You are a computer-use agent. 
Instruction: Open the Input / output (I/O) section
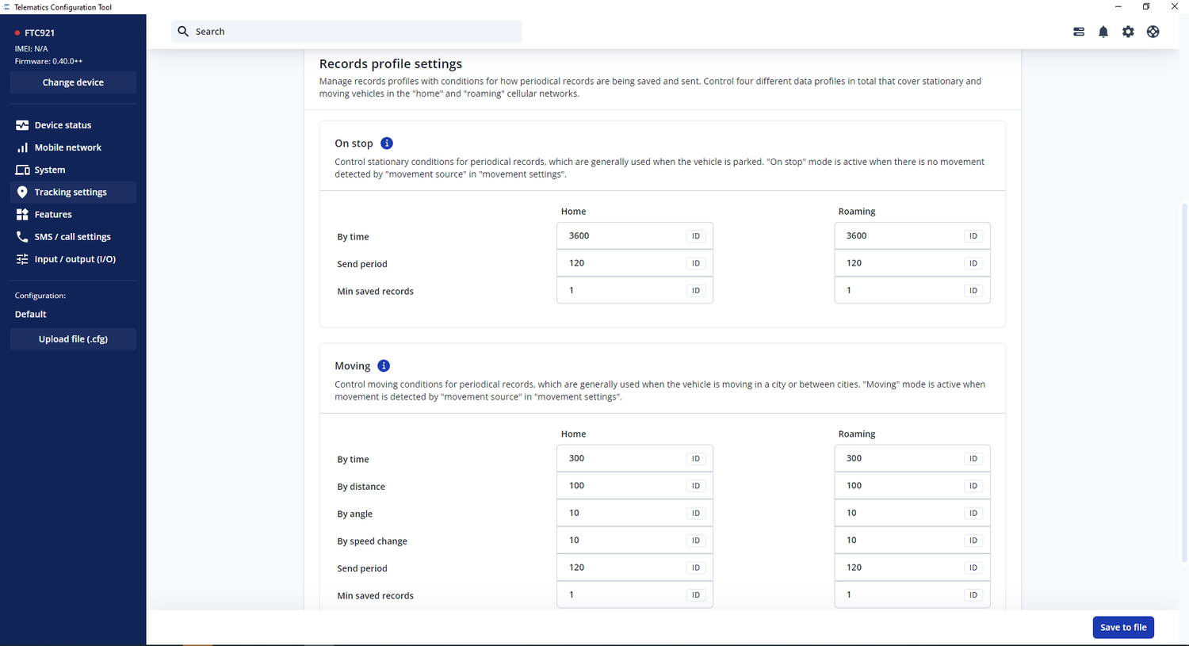(x=75, y=259)
